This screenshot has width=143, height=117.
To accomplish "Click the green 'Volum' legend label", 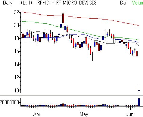I will [x=138, y=3].
